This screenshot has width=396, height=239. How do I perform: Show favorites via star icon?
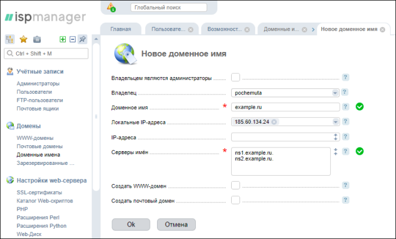tap(23, 39)
